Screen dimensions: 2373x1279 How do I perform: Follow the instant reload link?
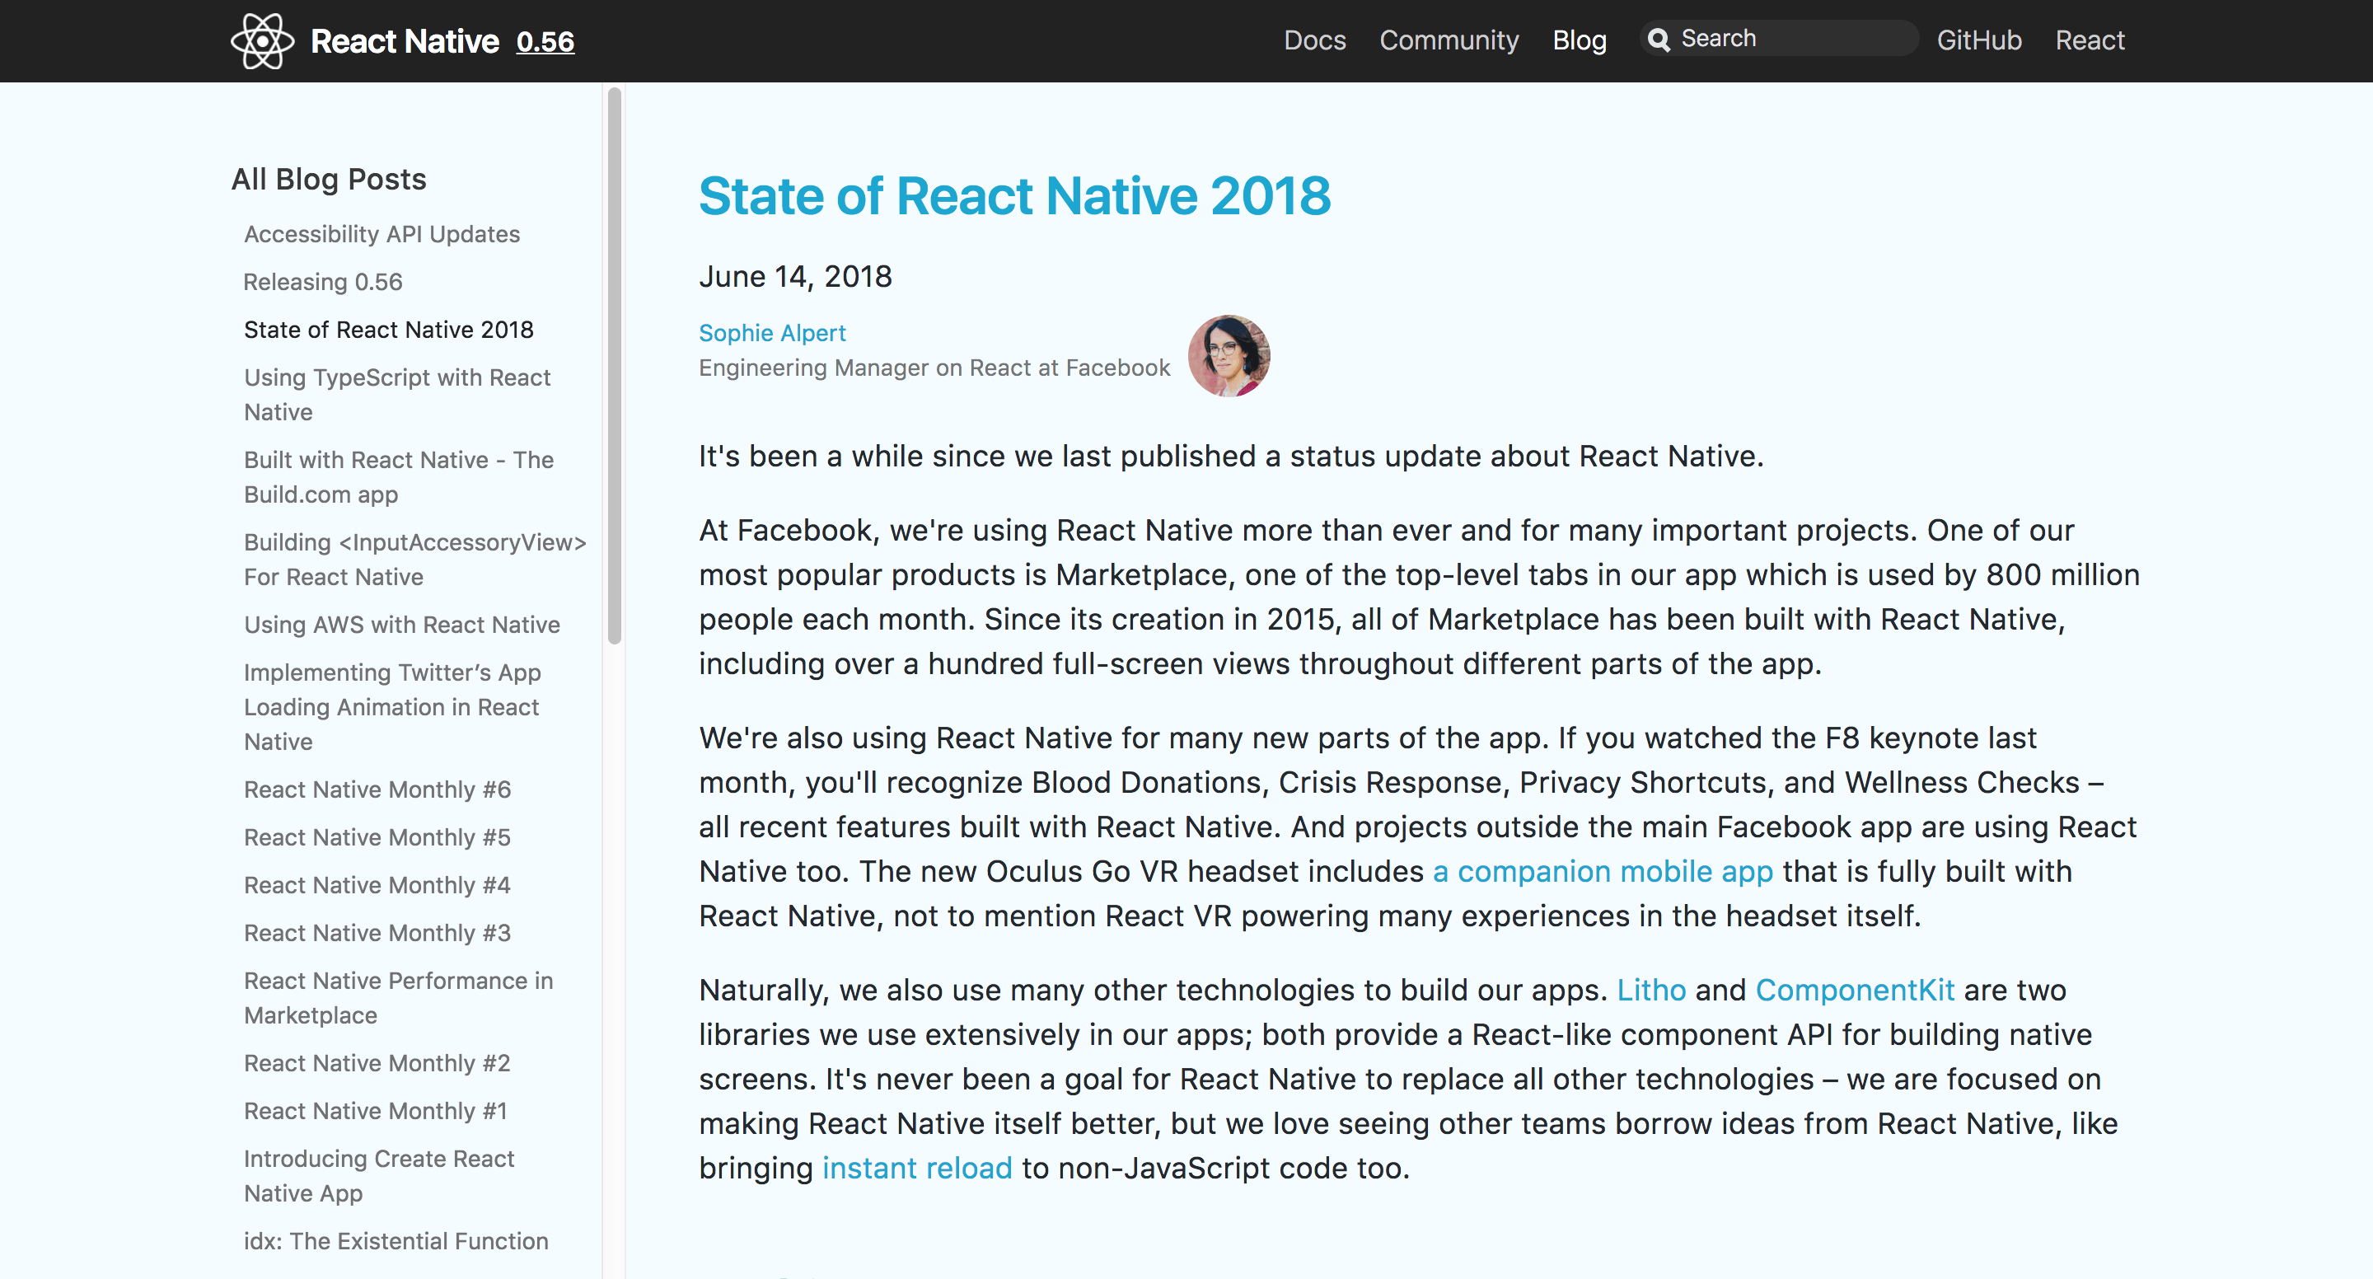click(916, 1168)
